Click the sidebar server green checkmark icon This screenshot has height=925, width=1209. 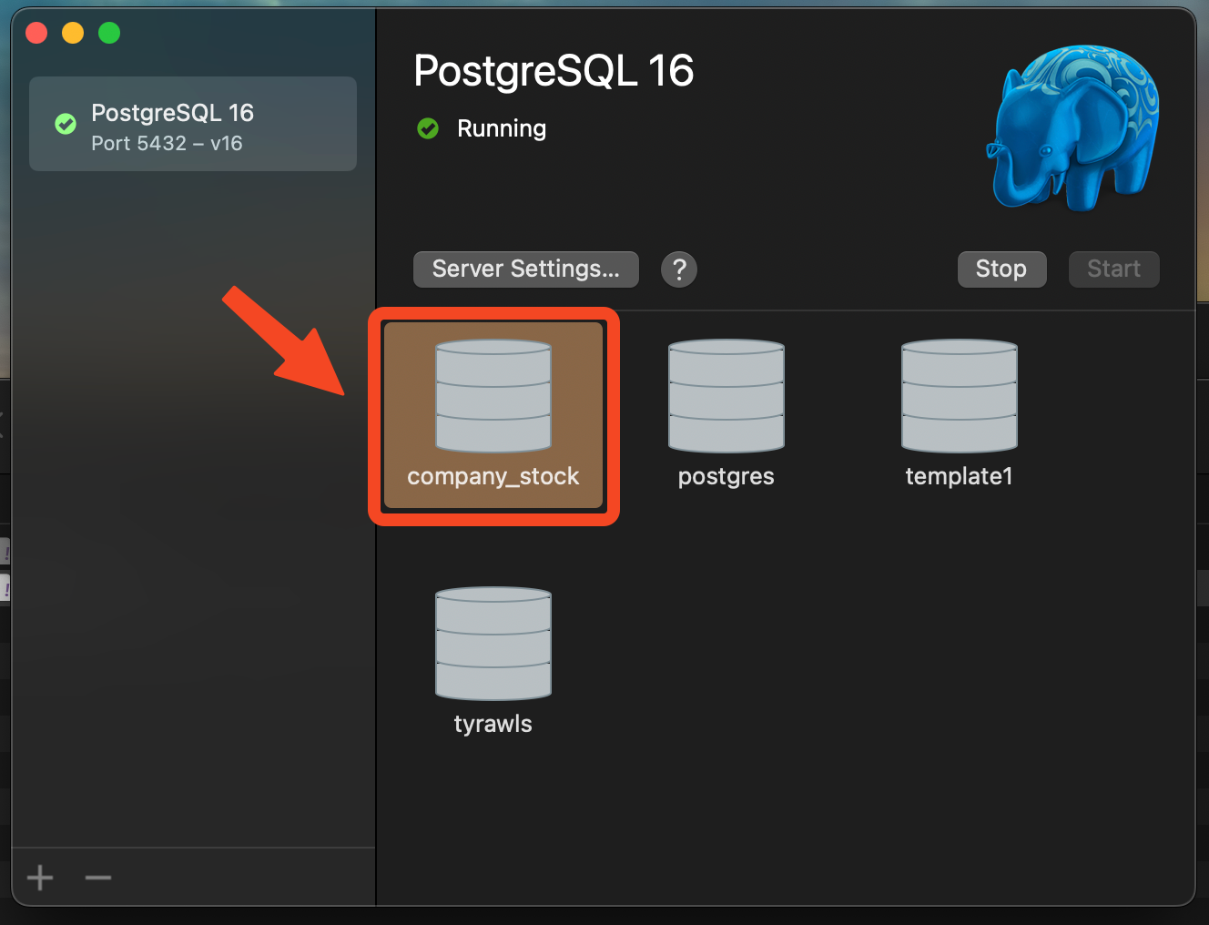pyautogui.click(x=66, y=124)
